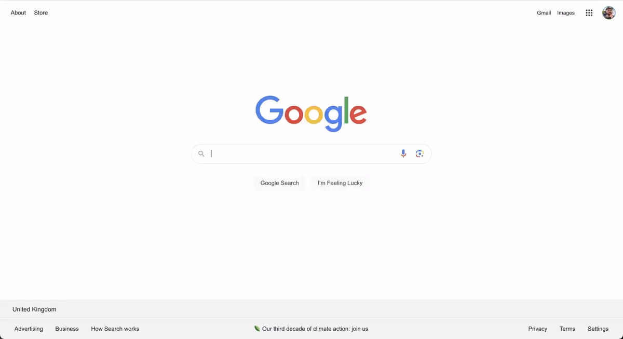Image resolution: width=623 pixels, height=339 pixels.
Task: Open the Gmail link
Action: click(x=544, y=13)
